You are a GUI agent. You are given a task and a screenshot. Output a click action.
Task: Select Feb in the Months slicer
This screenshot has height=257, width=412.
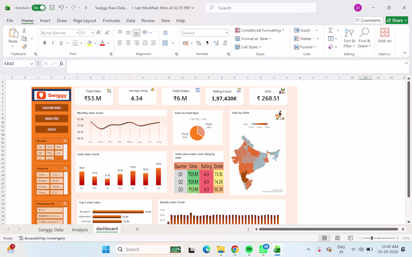(50, 147)
